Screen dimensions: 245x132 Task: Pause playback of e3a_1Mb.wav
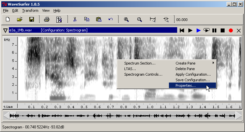tap(214, 30)
